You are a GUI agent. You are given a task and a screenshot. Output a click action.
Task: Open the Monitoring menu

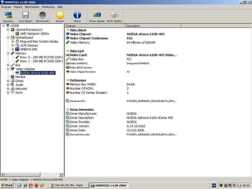48,7
